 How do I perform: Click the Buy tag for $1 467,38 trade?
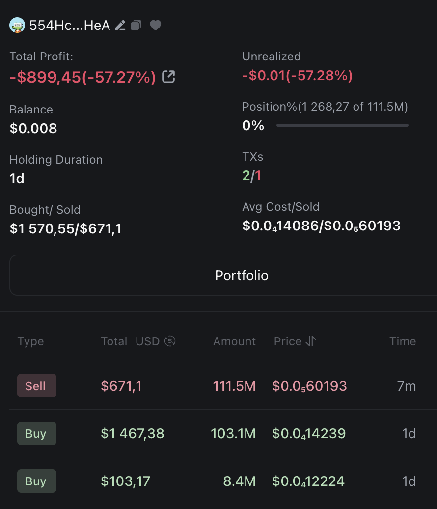click(36, 433)
